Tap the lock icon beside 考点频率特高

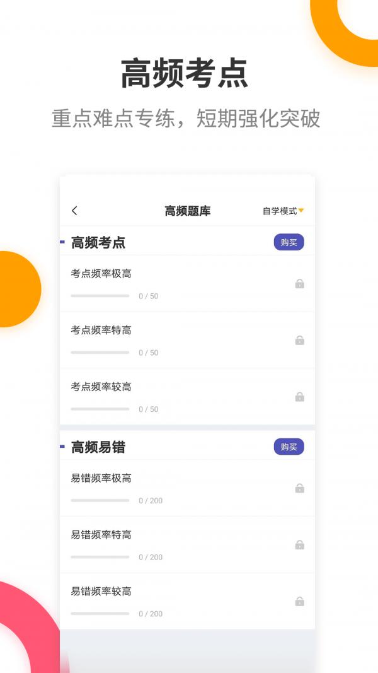[299, 339]
